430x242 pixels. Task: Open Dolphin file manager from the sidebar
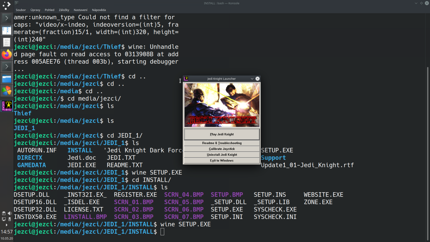7,79
